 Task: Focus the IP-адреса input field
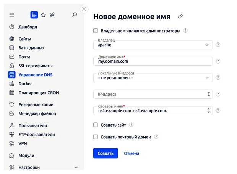(x=153, y=94)
